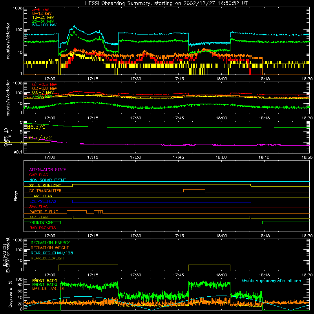Click the SAA_FLAG label
Screen dimensions: 314x314
(x=38, y=206)
